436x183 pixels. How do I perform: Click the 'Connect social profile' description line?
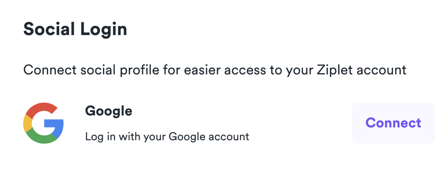click(x=215, y=70)
